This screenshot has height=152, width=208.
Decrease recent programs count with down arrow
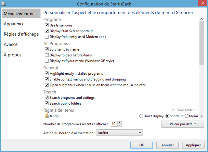tap(120, 125)
